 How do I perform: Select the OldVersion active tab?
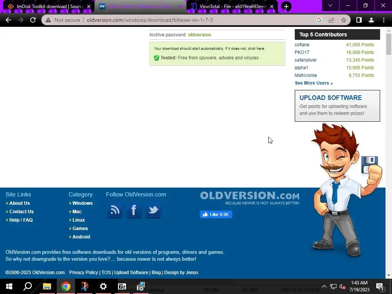tap(140, 7)
